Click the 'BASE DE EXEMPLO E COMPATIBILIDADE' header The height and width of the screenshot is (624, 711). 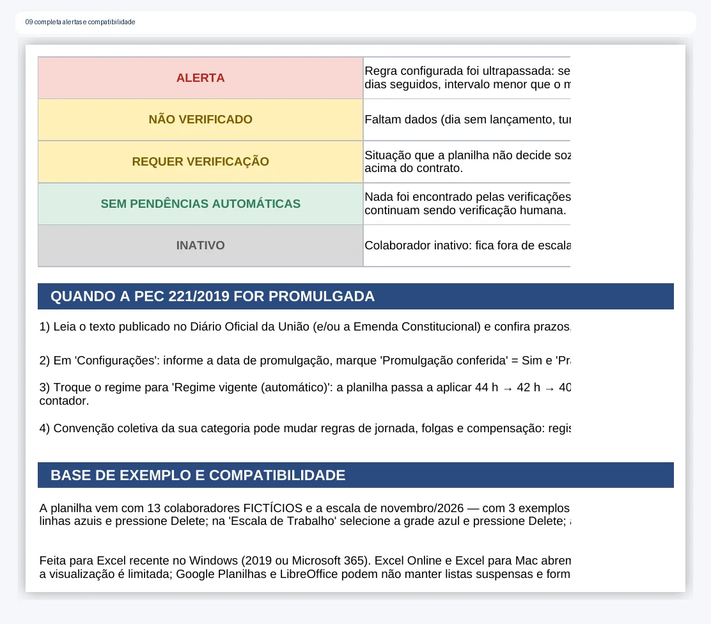pos(355,475)
